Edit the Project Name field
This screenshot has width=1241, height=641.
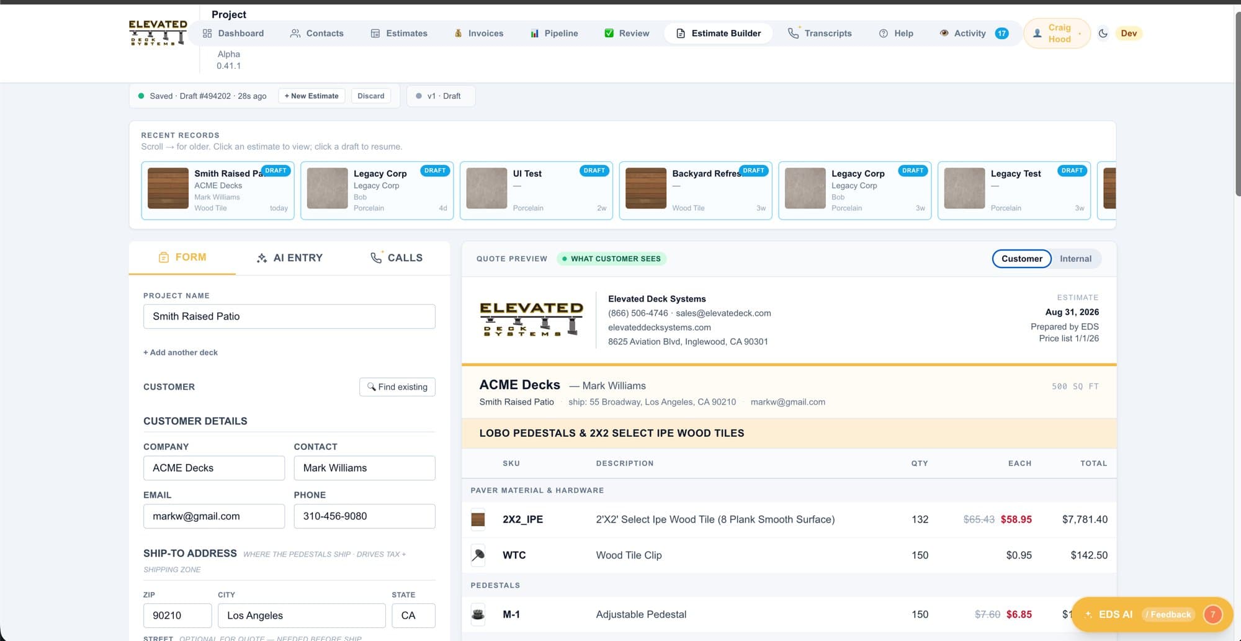click(x=289, y=316)
